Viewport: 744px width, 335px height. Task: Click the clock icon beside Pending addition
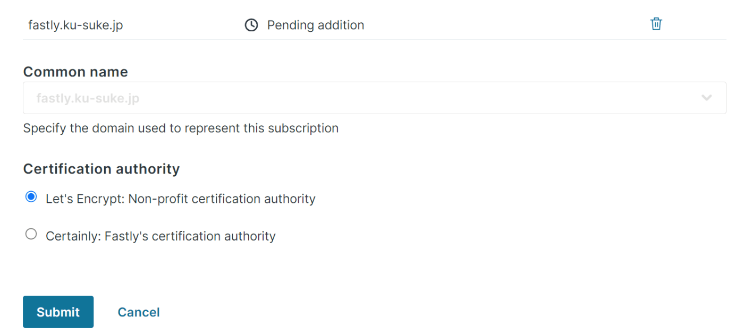pos(251,25)
